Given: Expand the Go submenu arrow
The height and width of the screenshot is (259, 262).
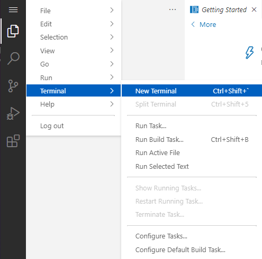Looking at the screenshot, I should [112, 64].
